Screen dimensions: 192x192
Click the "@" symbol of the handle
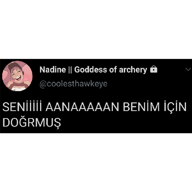(43, 84)
